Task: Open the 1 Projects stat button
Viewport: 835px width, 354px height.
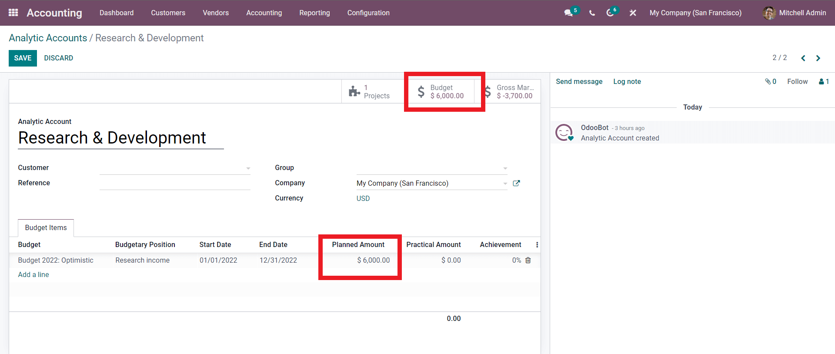Action: (374, 92)
